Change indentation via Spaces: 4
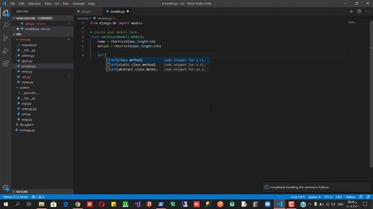 point(315,197)
